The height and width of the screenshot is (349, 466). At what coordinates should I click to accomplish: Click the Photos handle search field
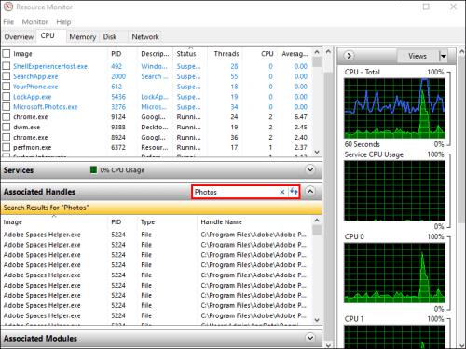tap(236, 192)
